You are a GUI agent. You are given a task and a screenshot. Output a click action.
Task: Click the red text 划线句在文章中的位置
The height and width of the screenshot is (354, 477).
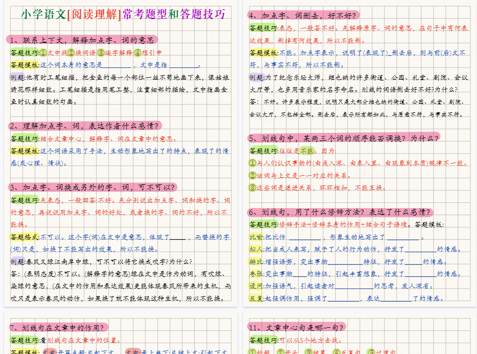coord(84,340)
